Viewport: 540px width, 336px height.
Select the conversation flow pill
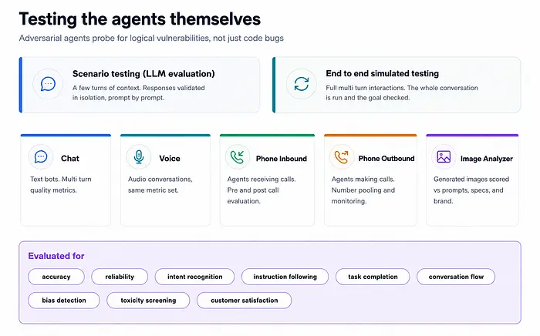pyautogui.click(x=456, y=277)
